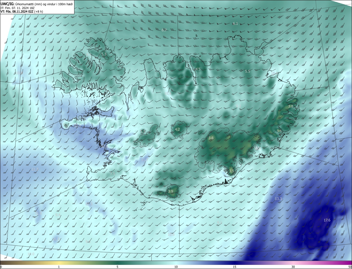
Task: Click the 9.4 value in southwest ocean
Action: click(58, 215)
